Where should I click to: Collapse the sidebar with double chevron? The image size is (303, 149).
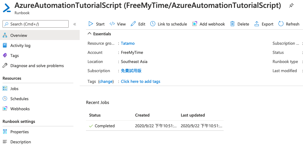[x=75, y=24]
